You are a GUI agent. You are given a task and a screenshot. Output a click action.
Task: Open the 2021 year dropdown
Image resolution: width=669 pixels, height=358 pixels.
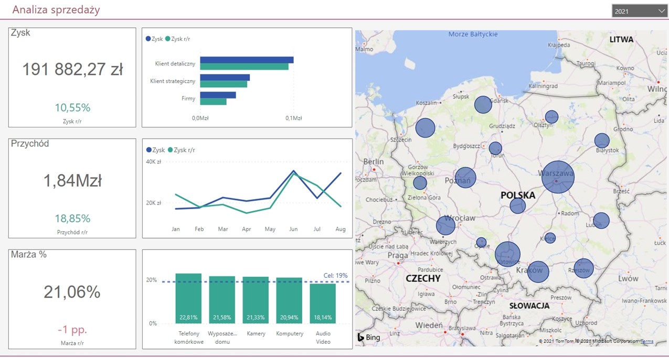tap(639, 11)
